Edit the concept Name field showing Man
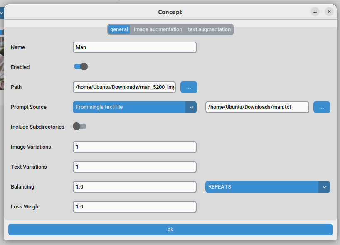This screenshot has width=340, height=245. pos(134,47)
